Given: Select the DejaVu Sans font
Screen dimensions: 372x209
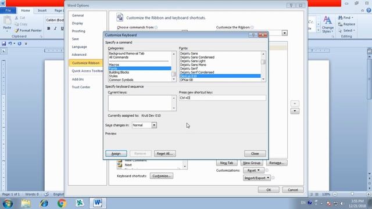Looking at the screenshot, I should point(189,53).
